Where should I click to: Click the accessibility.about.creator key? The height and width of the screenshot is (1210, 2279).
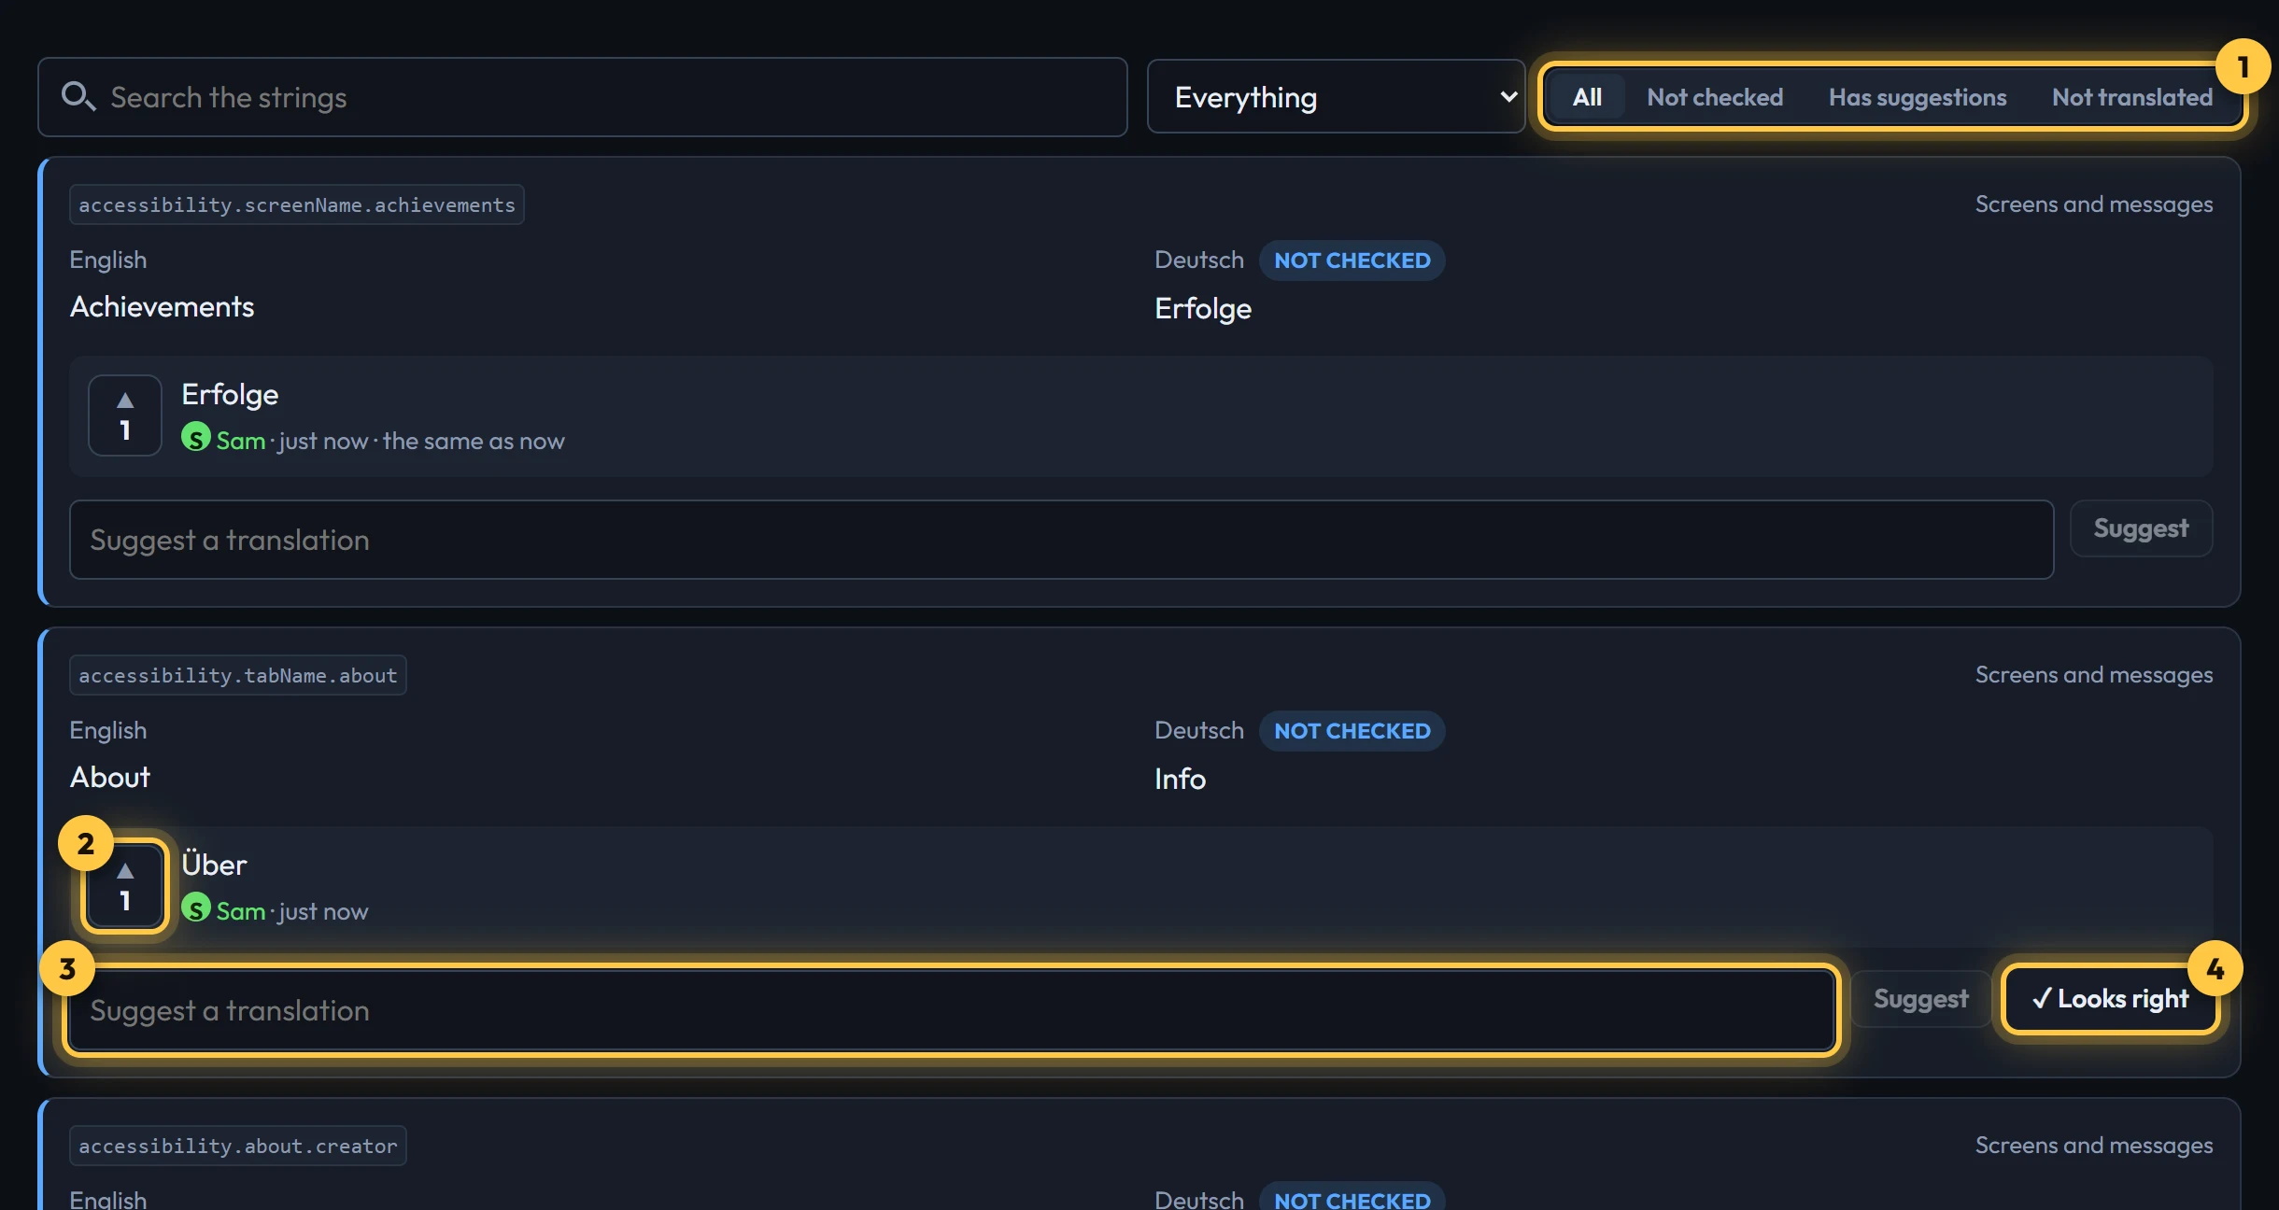[x=237, y=1146]
